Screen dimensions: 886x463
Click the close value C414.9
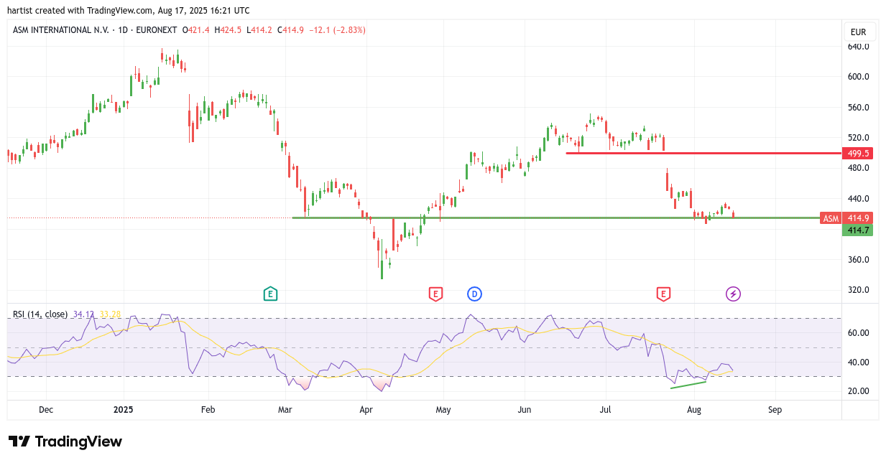[290, 30]
